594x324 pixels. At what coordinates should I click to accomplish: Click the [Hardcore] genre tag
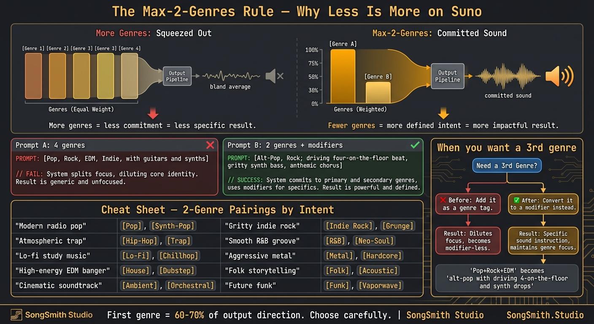[382, 256]
